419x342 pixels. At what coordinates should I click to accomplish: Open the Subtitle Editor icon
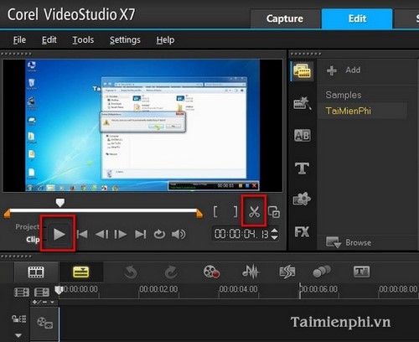[x=361, y=272]
